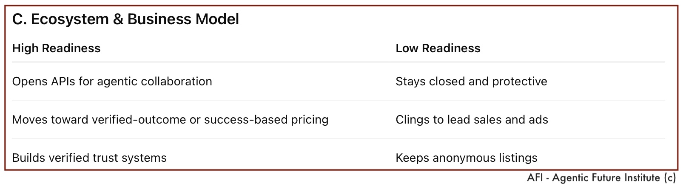Click the "Opens APIs for agentic collaboration" cell

click(112, 82)
